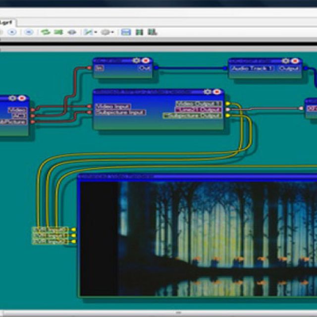The image size is (317, 317).
Task: Click the green arrow toolbar icon
Action: 59,32
